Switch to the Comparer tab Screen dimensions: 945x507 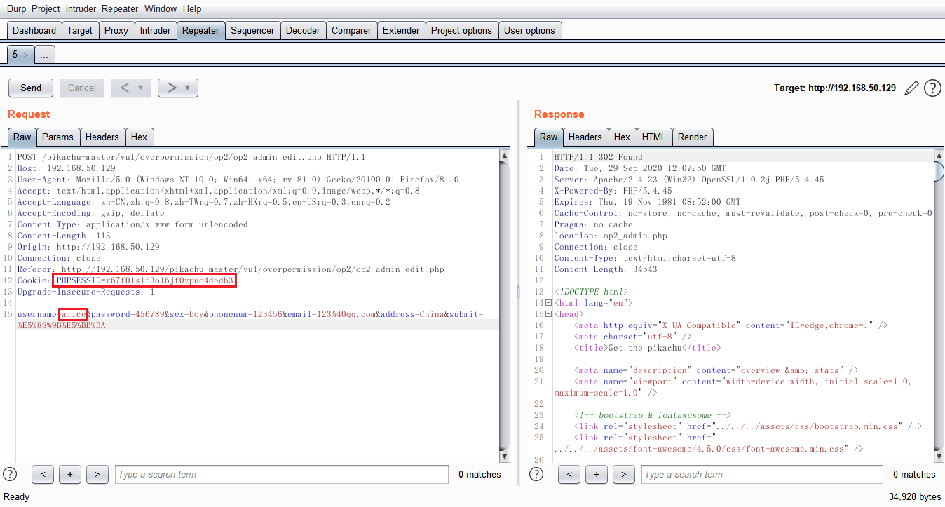pyautogui.click(x=351, y=30)
